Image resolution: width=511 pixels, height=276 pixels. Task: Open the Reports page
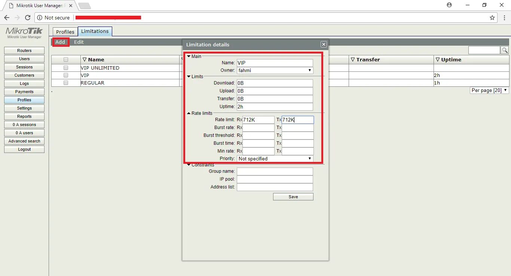24,116
